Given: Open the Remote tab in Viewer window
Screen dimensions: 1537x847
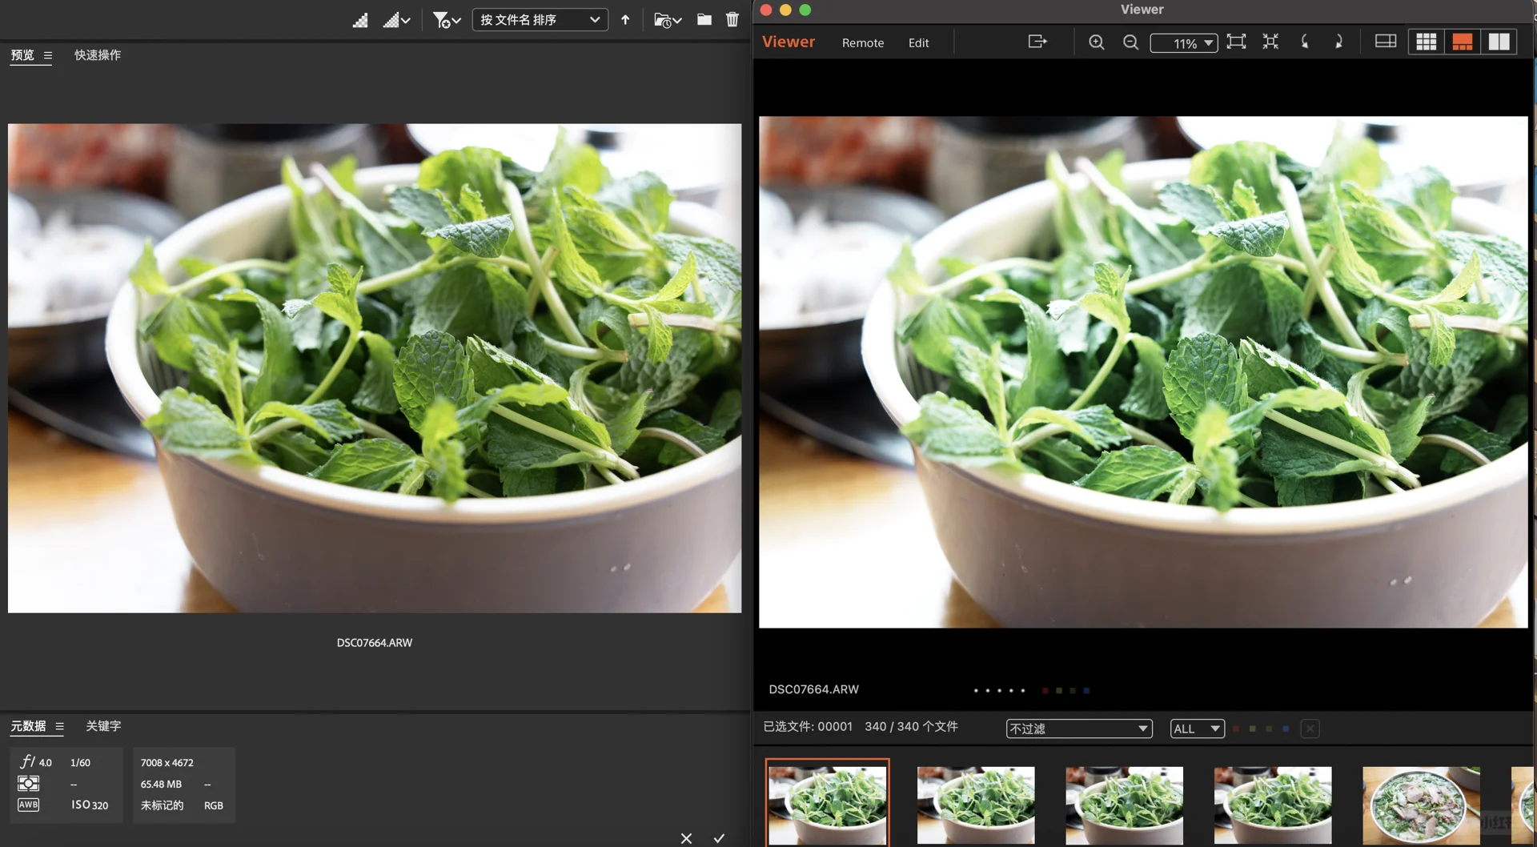Looking at the screenshot, I should click(x=863, y=43).
